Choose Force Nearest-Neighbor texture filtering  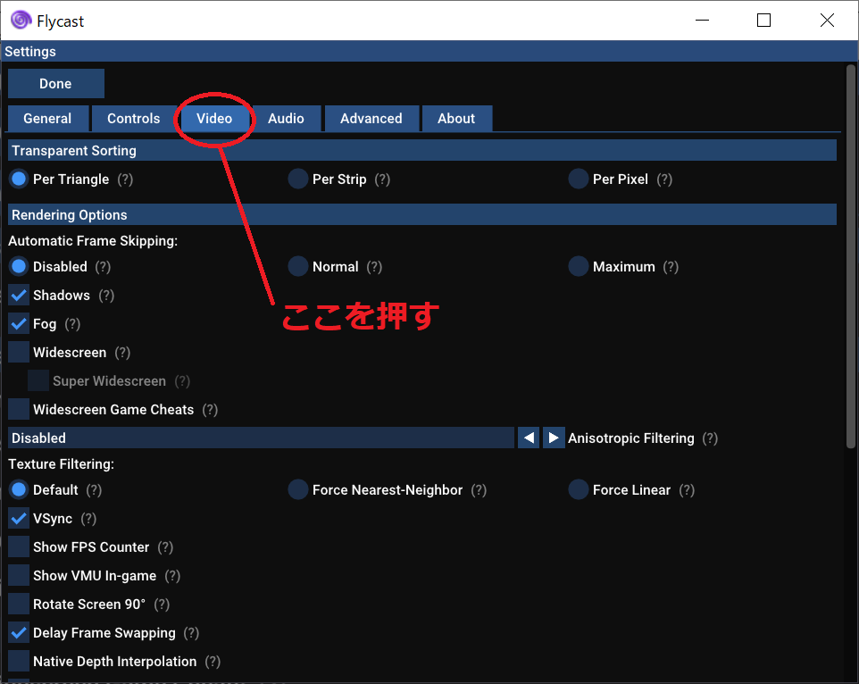click(298, 489)
